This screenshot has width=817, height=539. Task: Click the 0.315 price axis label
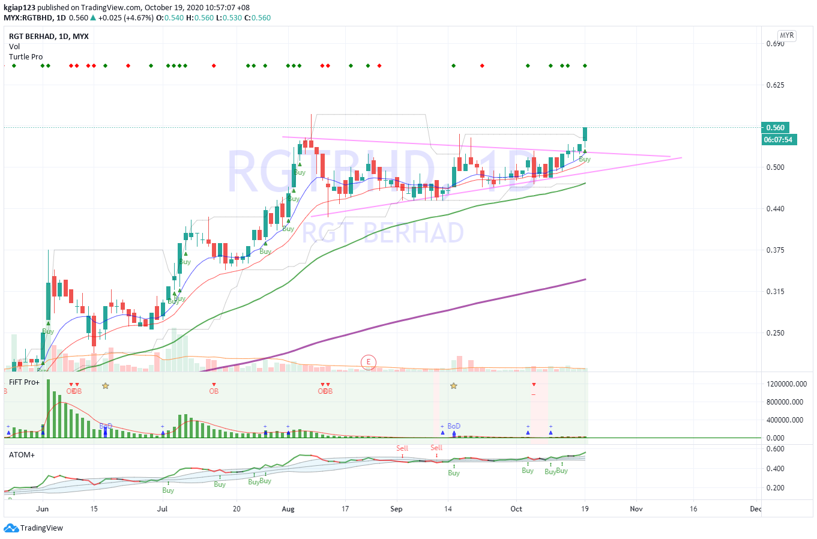(776, 292)
